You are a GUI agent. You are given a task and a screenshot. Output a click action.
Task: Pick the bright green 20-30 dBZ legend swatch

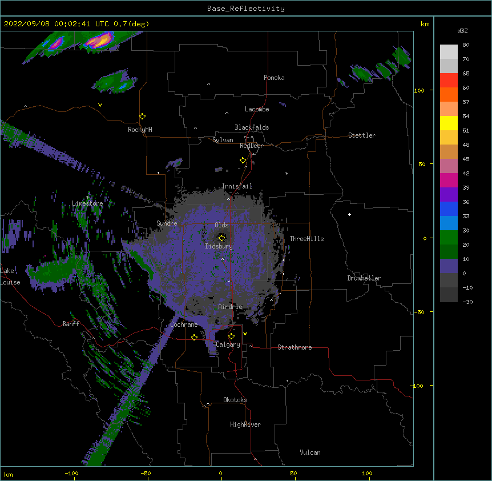pos(449,238)
